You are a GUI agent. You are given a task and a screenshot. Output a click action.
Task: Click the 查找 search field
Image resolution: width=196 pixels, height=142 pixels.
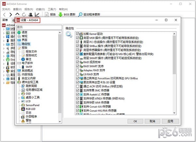(x=39, y=27)
